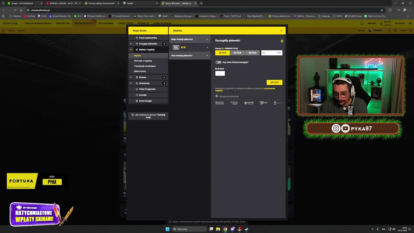Screen dimensions: 414x233
Task: Click the trash icon next to Szczegóły płatności
Action: point(282,41)
